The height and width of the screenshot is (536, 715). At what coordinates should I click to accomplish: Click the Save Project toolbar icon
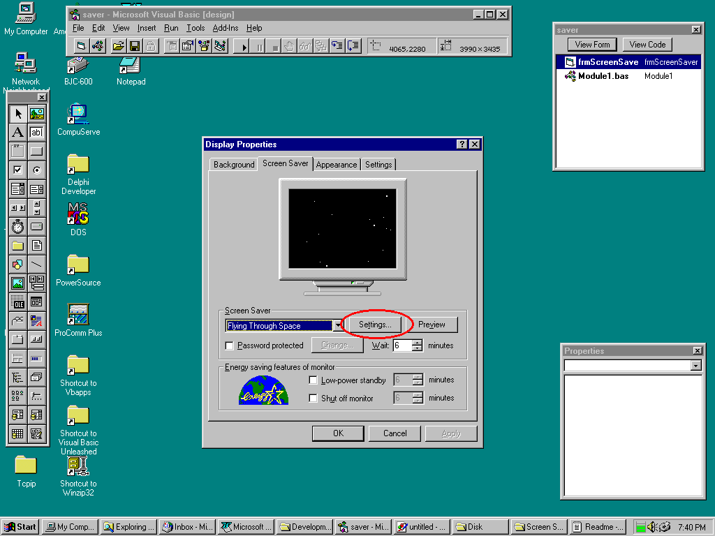[134, 47]
